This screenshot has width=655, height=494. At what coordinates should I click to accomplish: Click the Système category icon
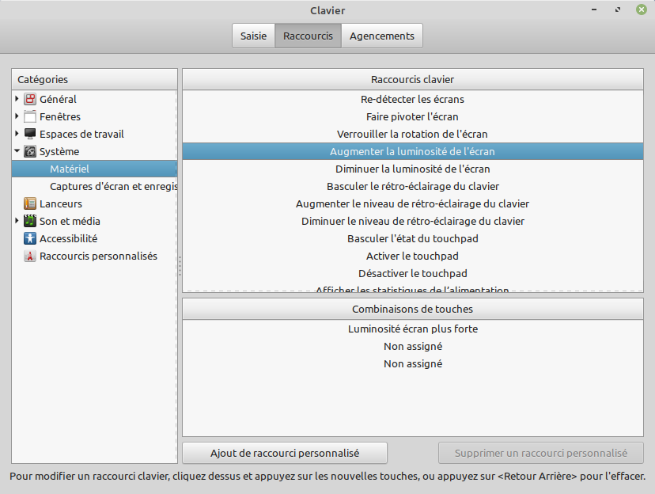pyautogui.click(x=30, y=152)
